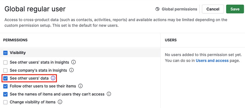Save the permission set changes
This screenshot has width=245, height=108.
(235, 9)
